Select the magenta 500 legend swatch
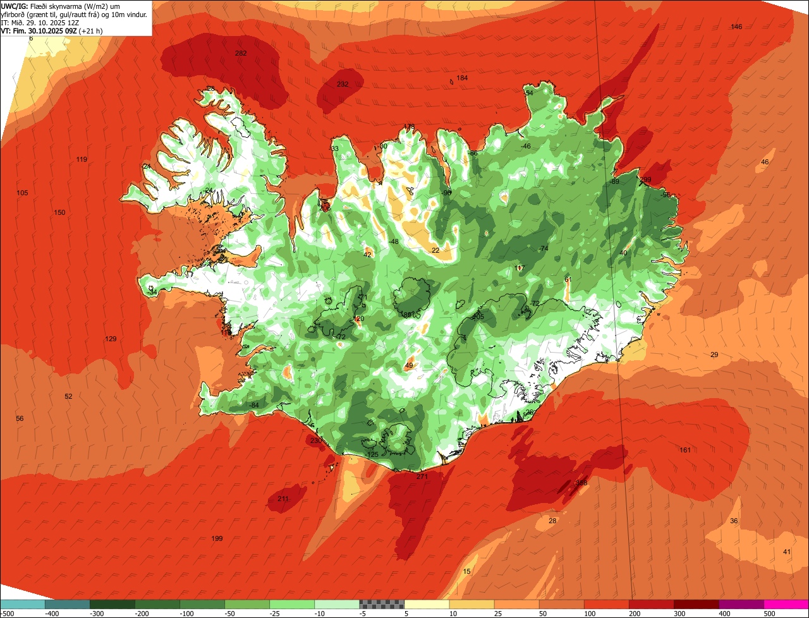This screenshot has height=618, width=809. (x=786, y=604)
